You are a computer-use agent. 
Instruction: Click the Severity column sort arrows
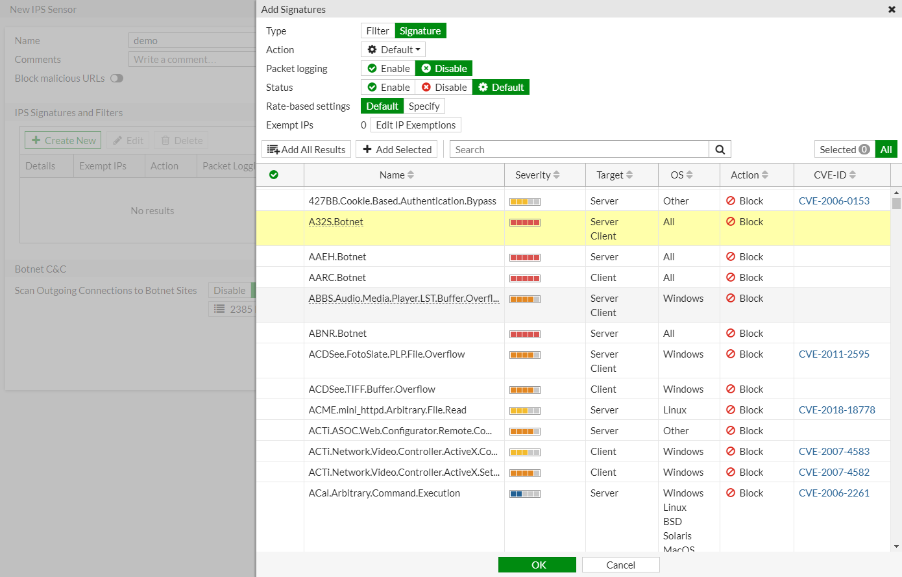[557, 175]
